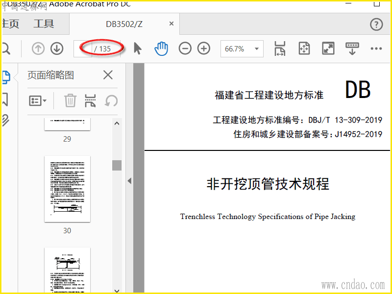This screenshot has width=392, height=294.
Task: Close the DB3502/Z document tab
Action: pyautogui.click(x=171, y=24)
